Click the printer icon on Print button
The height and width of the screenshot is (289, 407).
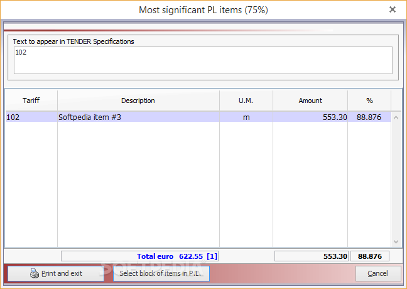[x=35, y=273]
